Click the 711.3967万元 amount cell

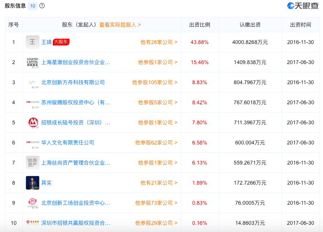[x=250, y=122]
